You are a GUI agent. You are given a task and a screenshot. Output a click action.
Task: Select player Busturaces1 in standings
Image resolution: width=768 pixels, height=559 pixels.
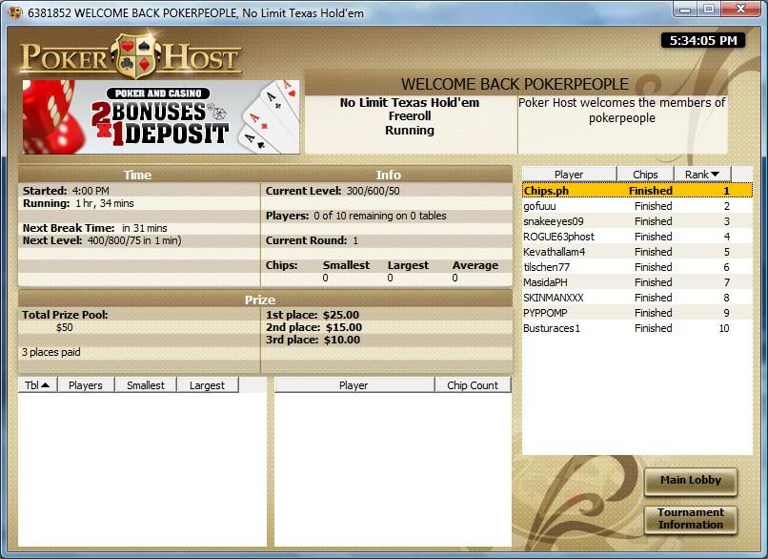pos(637,328)
